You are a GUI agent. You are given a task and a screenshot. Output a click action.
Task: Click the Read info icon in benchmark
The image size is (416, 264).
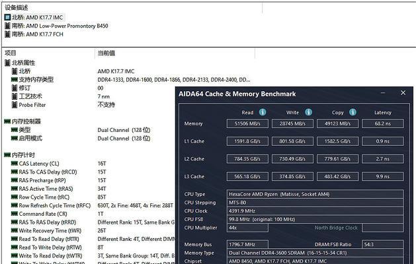(x=263, y=112)
